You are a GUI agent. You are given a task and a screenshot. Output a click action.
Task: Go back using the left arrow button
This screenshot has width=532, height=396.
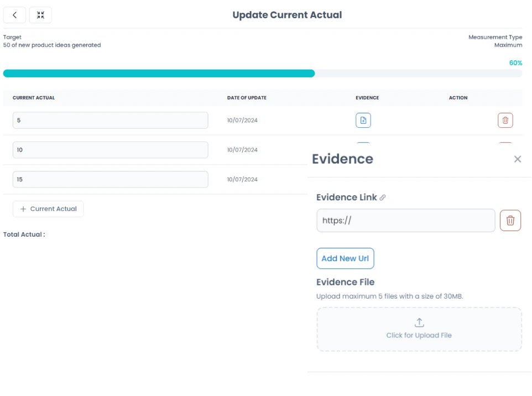(x=14, y=15)
